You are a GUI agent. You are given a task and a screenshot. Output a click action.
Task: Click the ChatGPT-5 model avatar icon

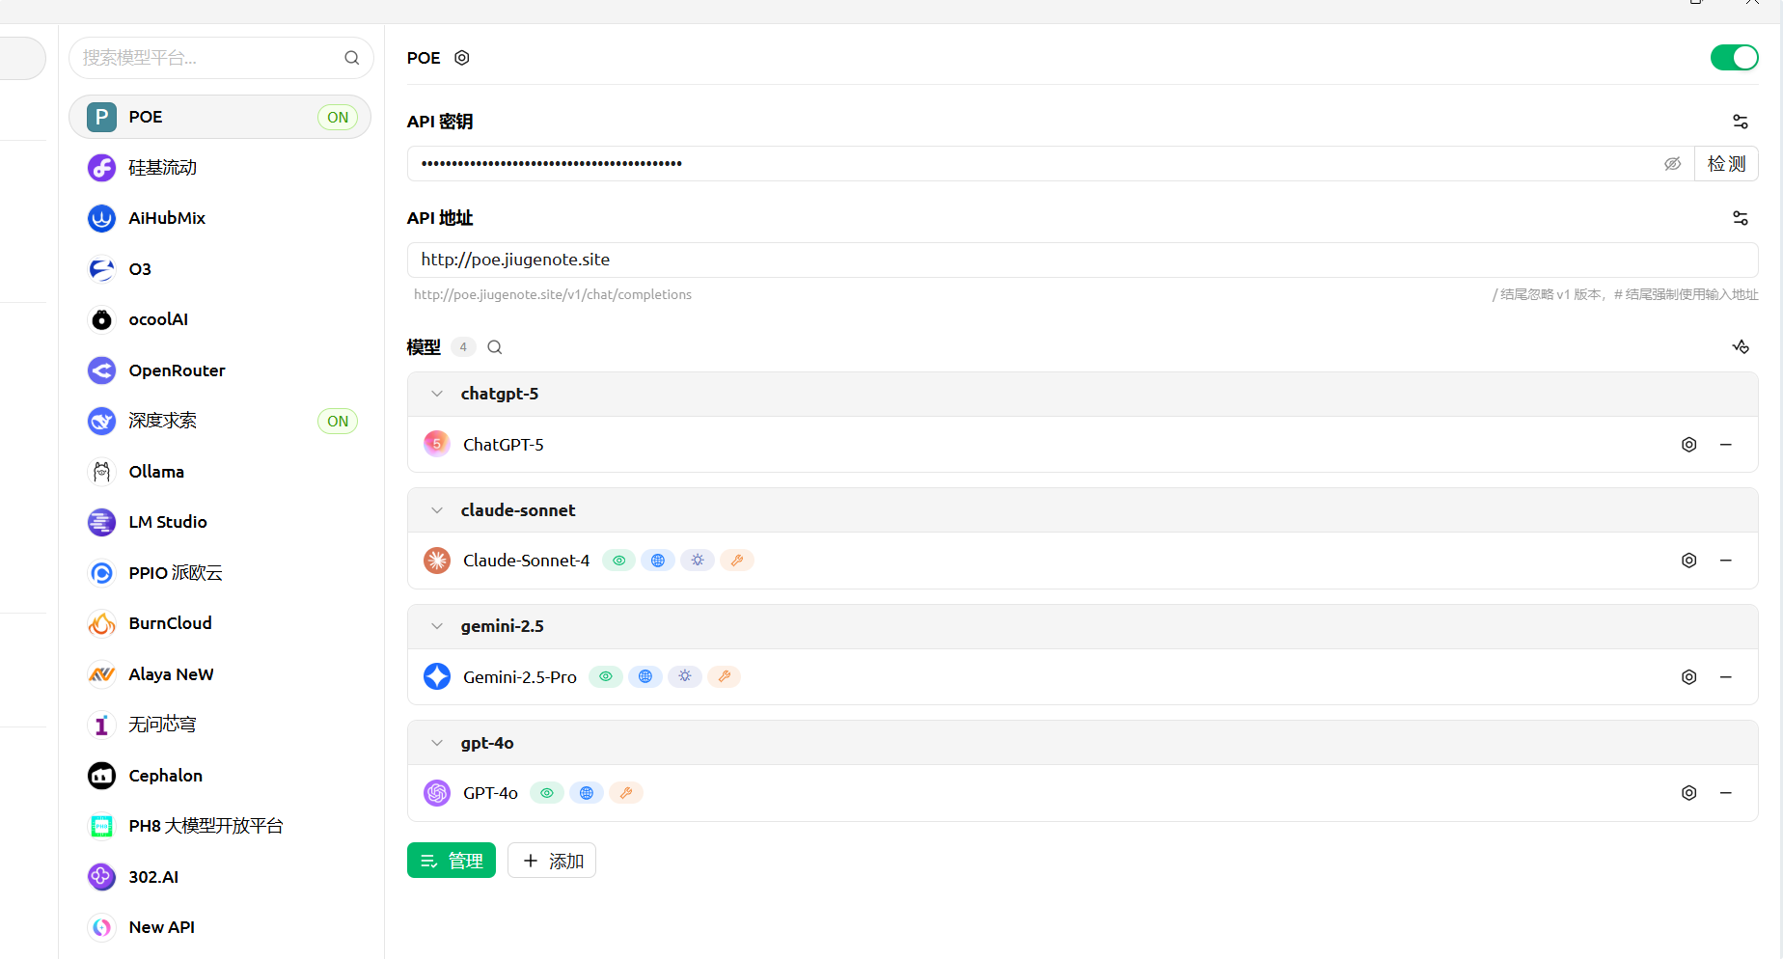tap(437, 444)
